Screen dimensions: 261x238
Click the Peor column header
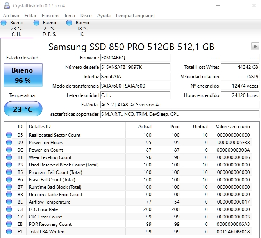[168, 127]
